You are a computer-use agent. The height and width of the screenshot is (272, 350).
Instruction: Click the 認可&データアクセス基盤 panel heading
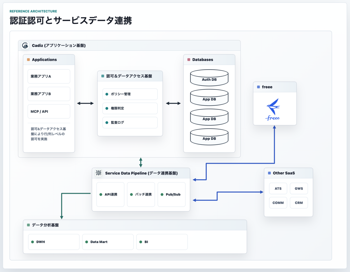click(x=129, y=76)
